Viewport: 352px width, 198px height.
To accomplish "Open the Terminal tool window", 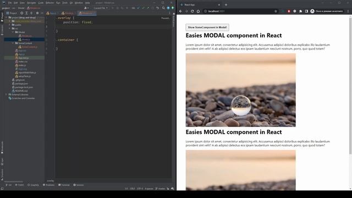I will point(64,185).
